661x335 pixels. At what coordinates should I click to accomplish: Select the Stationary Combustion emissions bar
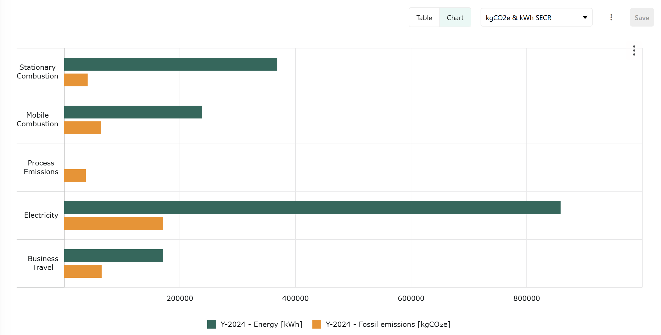(x=76, y=80)
